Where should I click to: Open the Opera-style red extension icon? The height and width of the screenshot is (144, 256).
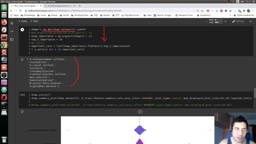click(x=208, y=11)
